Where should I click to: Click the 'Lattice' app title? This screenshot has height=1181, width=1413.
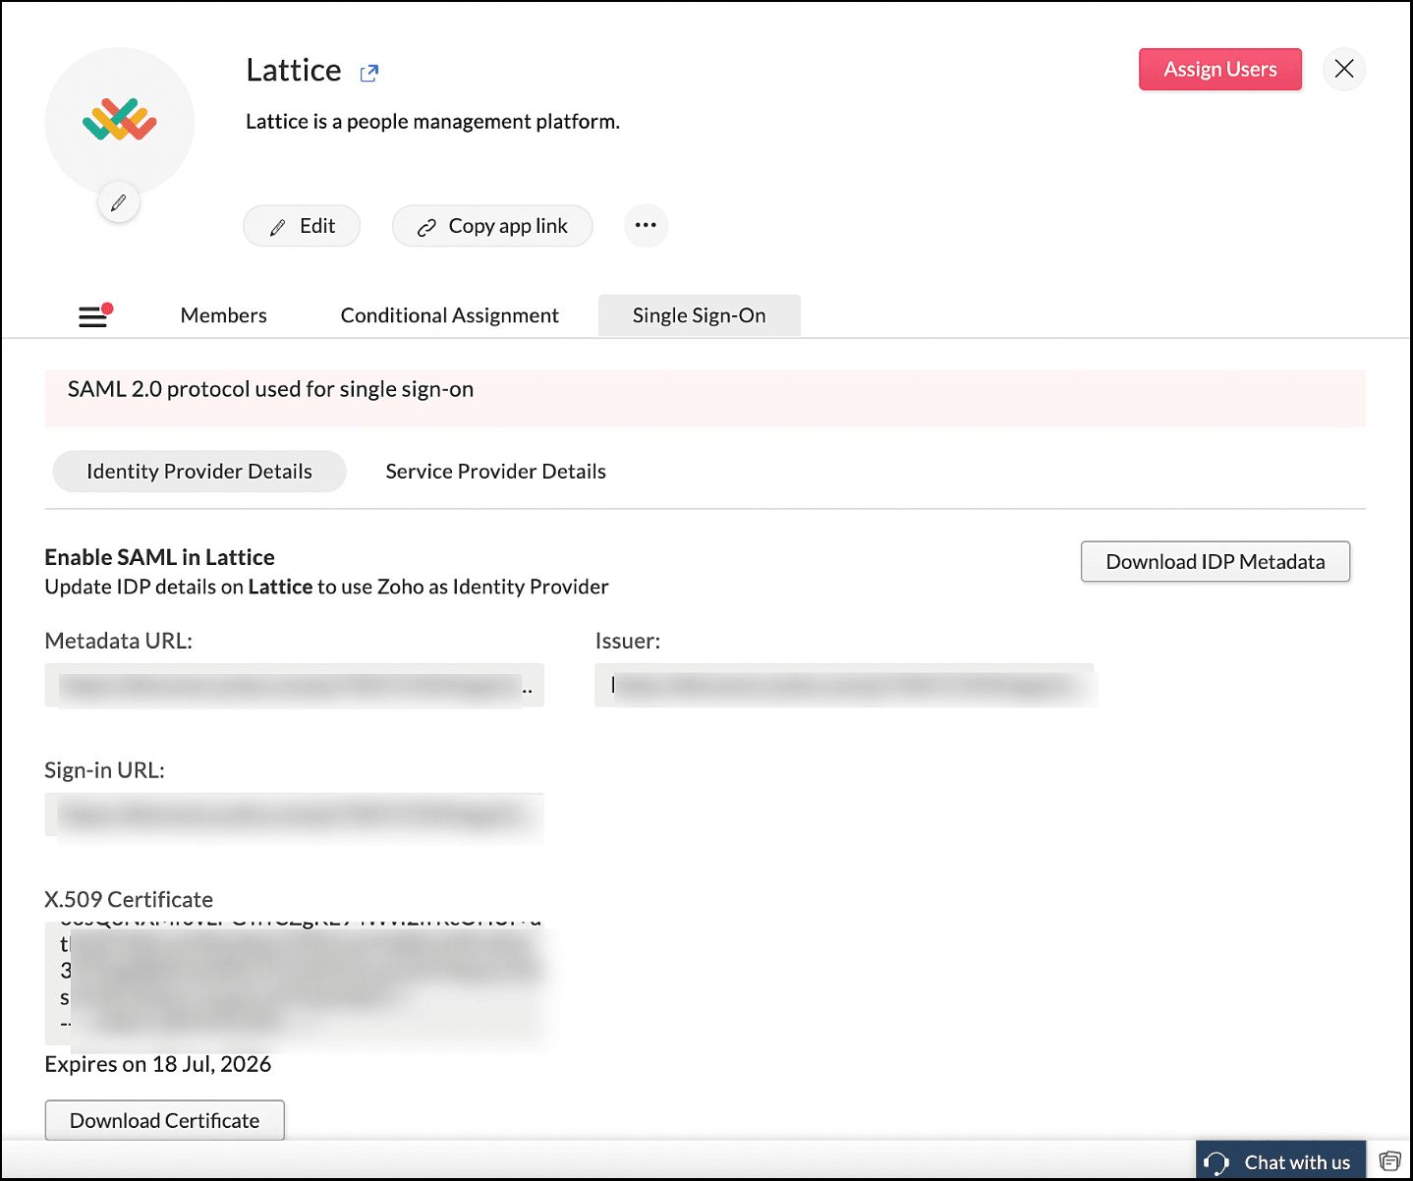(294, 71)
